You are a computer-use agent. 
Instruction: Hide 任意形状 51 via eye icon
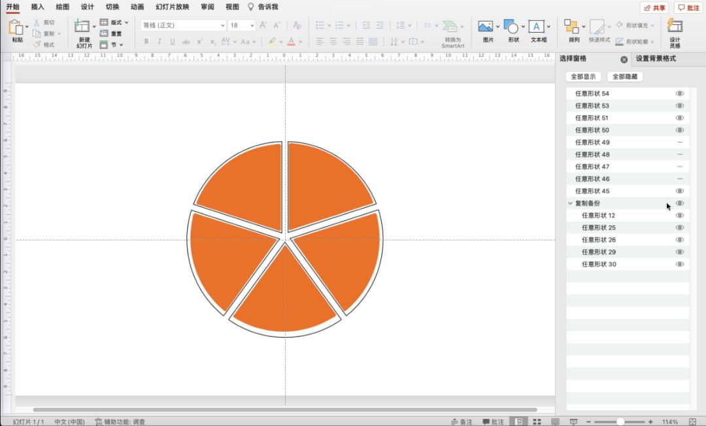pyautogui.click(x=679, y=118)
